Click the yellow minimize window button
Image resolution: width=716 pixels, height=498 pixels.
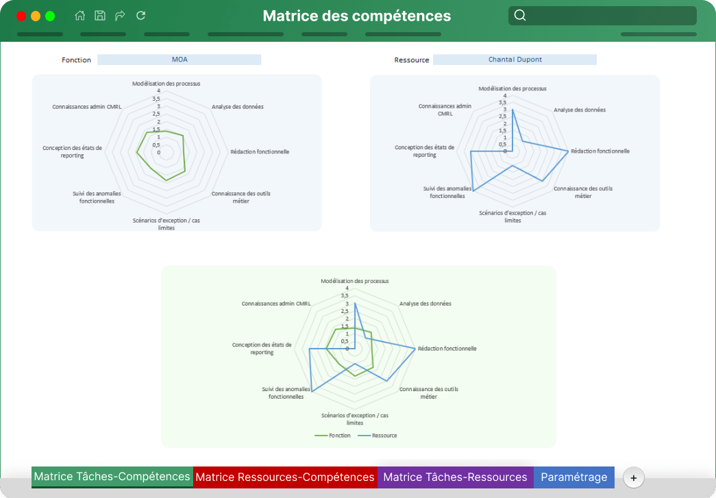tap(36, 16)
